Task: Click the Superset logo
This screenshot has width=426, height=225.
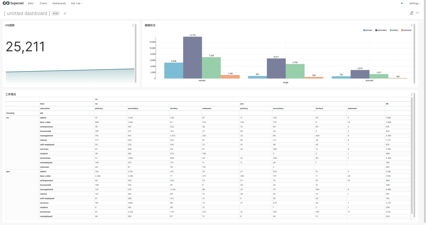Action: 13,3
